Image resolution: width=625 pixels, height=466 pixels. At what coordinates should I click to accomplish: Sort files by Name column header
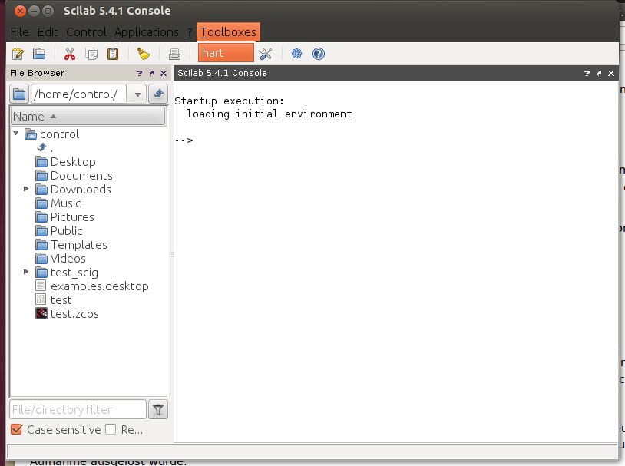point(88,116)
